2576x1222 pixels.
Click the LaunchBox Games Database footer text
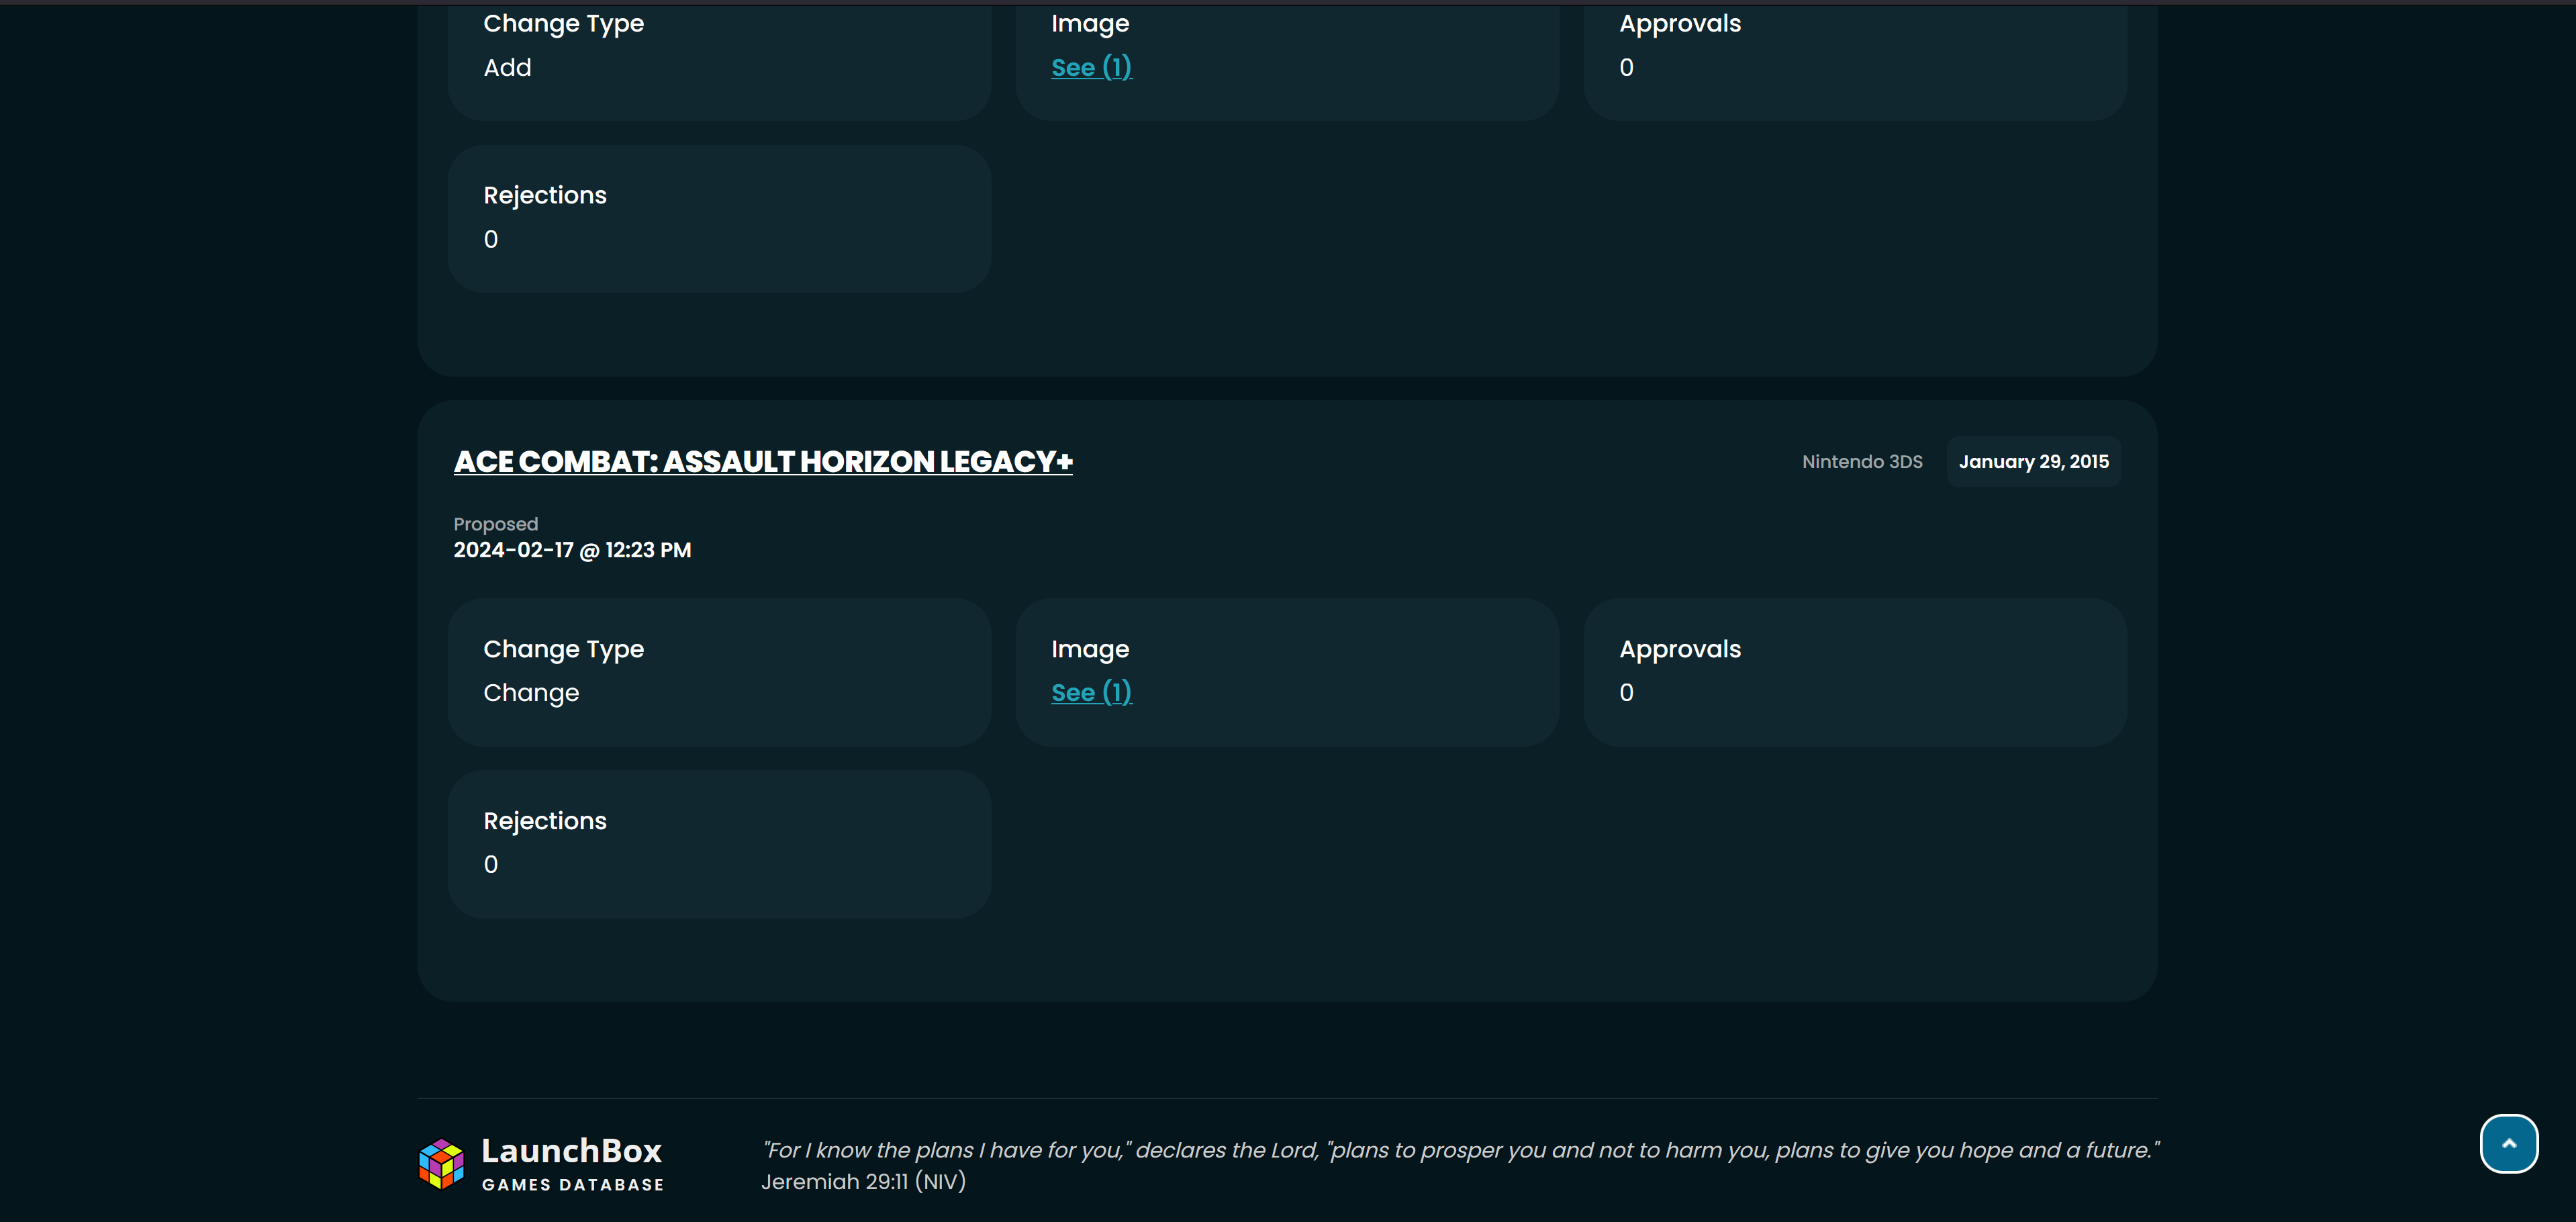point(572,1164)
